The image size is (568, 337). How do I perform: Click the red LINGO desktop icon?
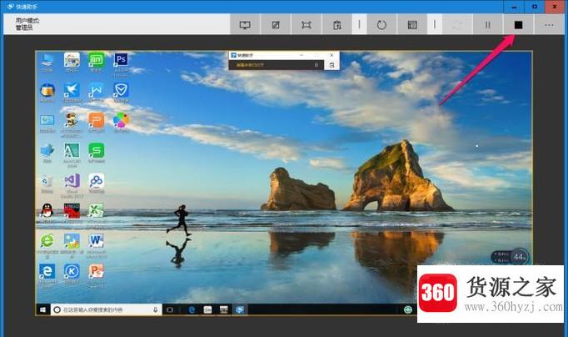coord(72,213)
